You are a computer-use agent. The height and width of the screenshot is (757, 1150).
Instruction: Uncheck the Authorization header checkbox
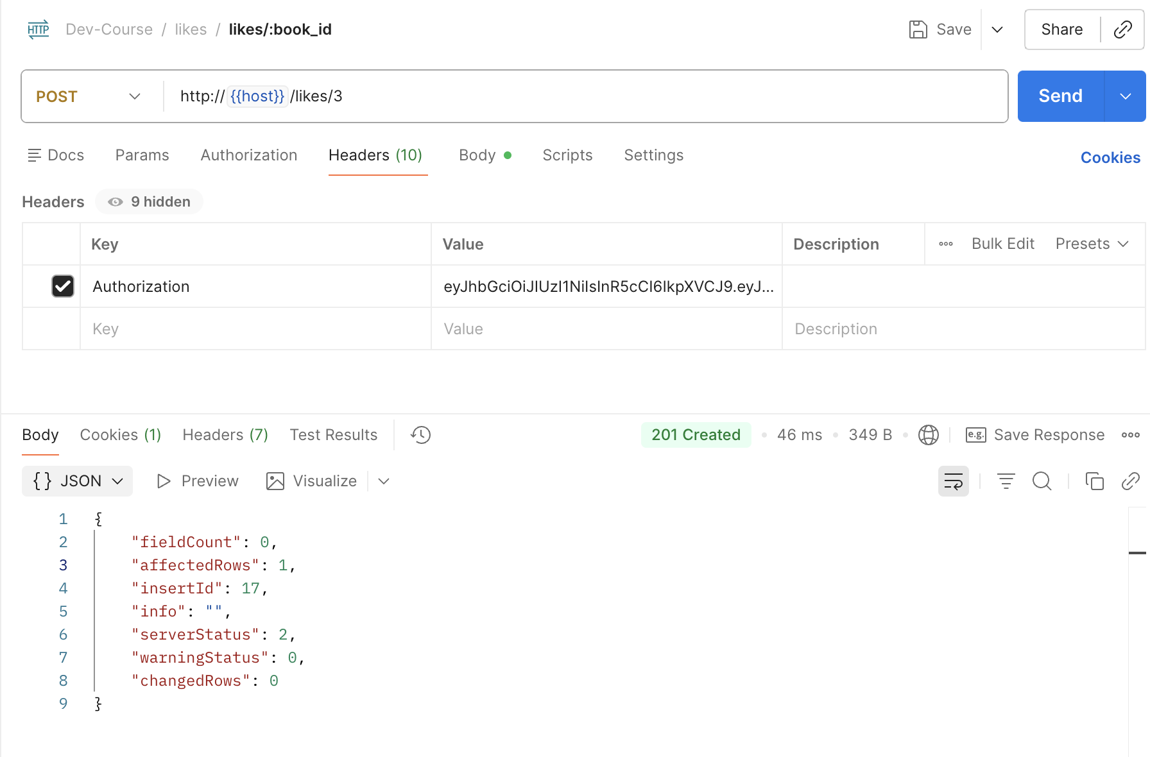pos(63,286)
